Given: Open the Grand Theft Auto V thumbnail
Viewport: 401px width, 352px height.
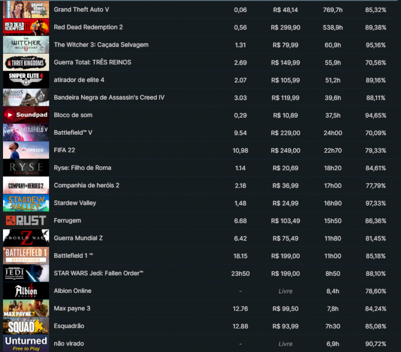Looking at the screenshot, I should tap(26, 10).
